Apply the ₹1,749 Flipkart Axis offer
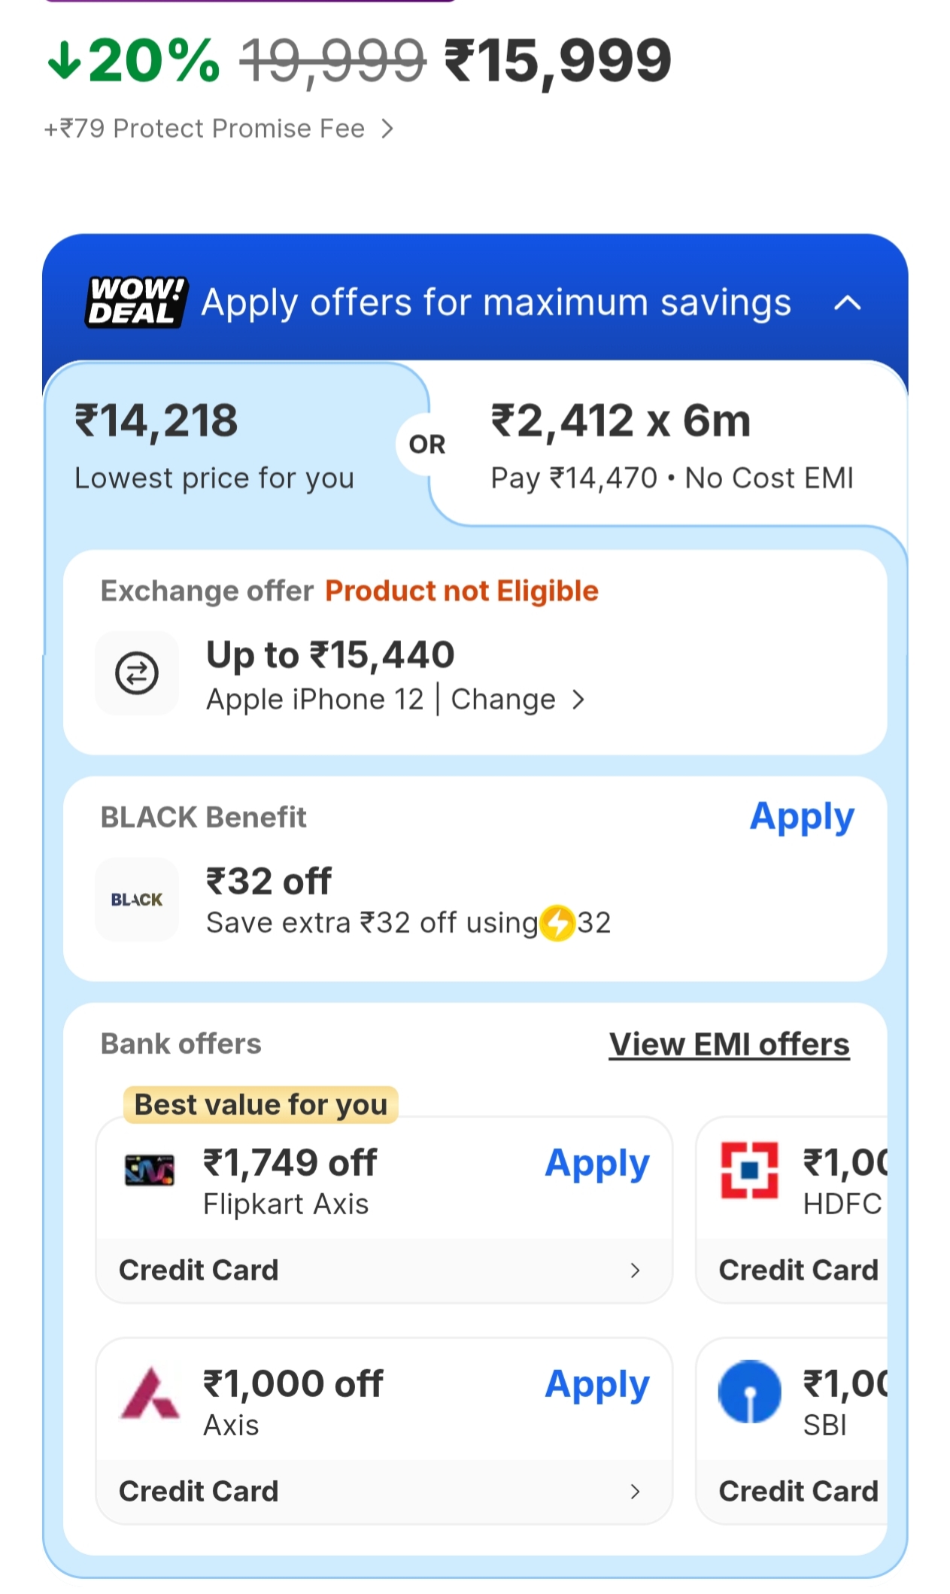950x1594 pixels. tap(596, 1164)
